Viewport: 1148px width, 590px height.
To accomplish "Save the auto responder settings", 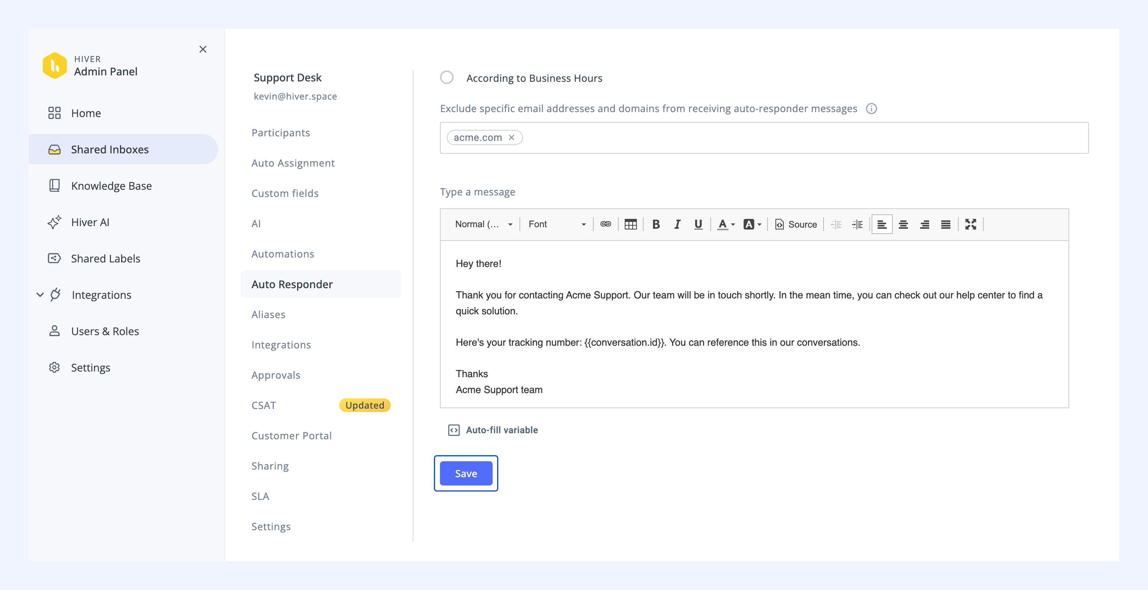I will pyautogui.click(x=466, y=473).
